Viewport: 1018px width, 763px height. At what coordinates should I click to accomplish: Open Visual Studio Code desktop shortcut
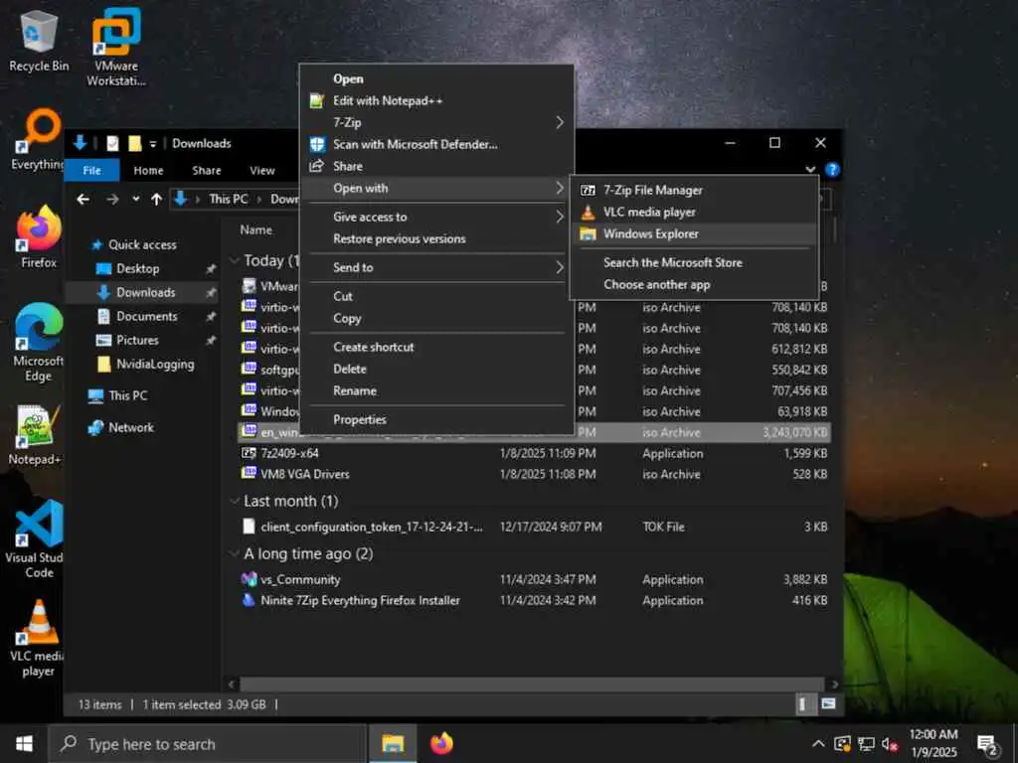coord(36,538)
